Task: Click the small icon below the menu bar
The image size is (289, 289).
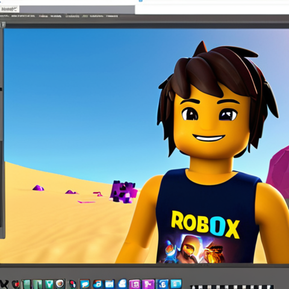Action: [x=3, y=24]
